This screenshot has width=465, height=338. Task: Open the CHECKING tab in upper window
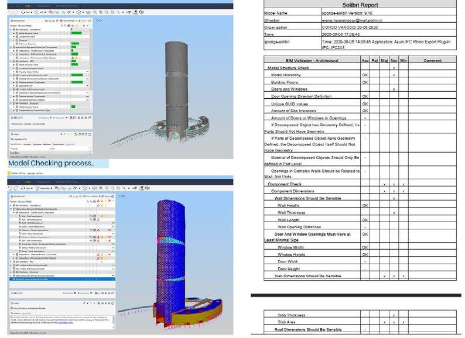tap(28, 6)
